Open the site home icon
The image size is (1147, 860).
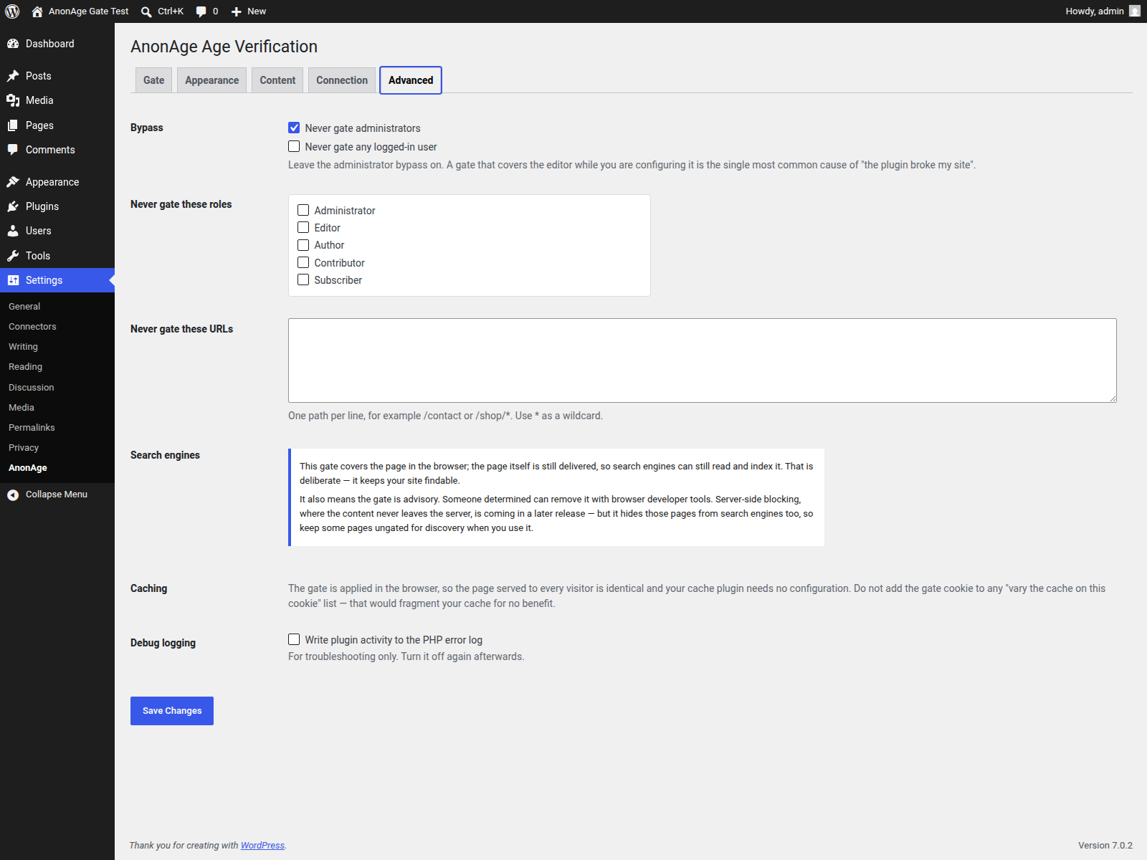pos(37,11)
